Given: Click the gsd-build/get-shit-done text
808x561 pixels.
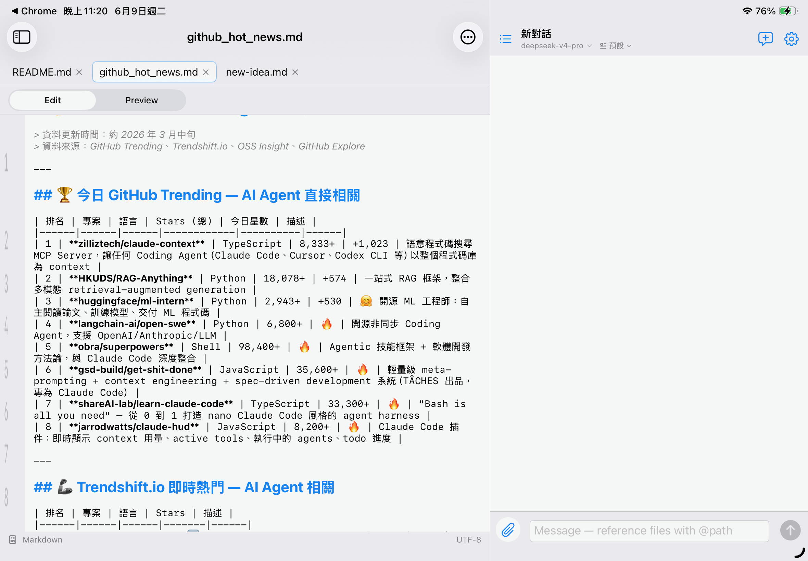Looking at the screenshot, I should pyautogui.click(x=136, y=369).
